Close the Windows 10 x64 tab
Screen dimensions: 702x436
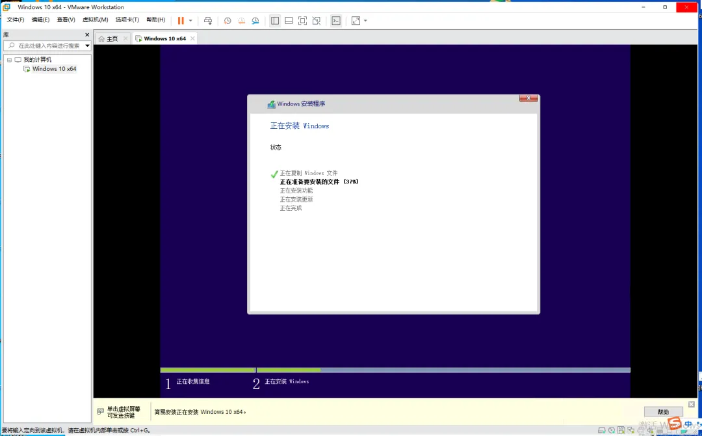[x=192, y=38]
